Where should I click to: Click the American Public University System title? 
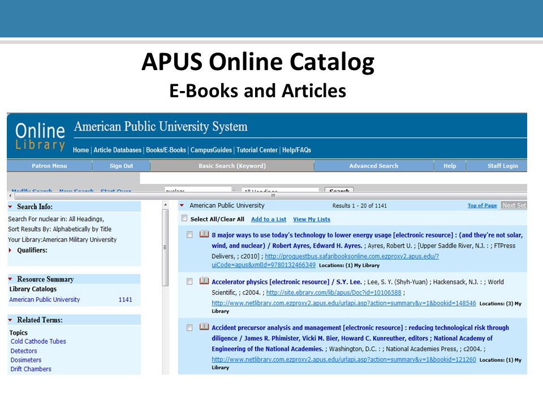pyautogui.click(x=161, y=127)
